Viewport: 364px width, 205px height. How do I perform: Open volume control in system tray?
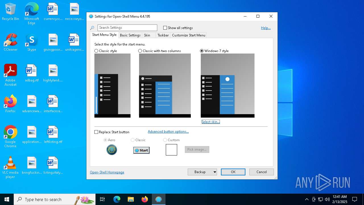pos(327,199)
